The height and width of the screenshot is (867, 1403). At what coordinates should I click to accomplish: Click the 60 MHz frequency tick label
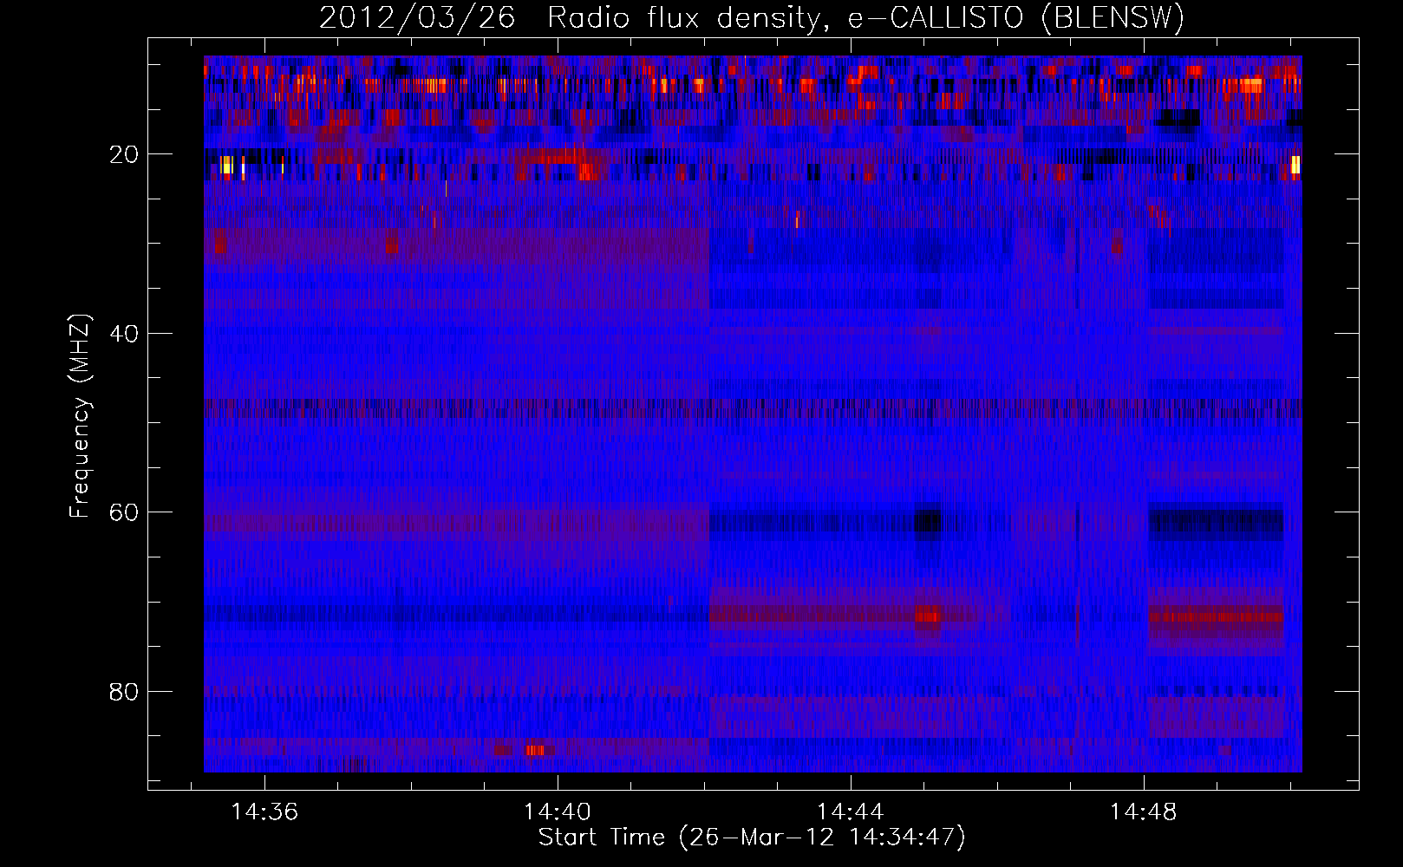coord(124,512)
